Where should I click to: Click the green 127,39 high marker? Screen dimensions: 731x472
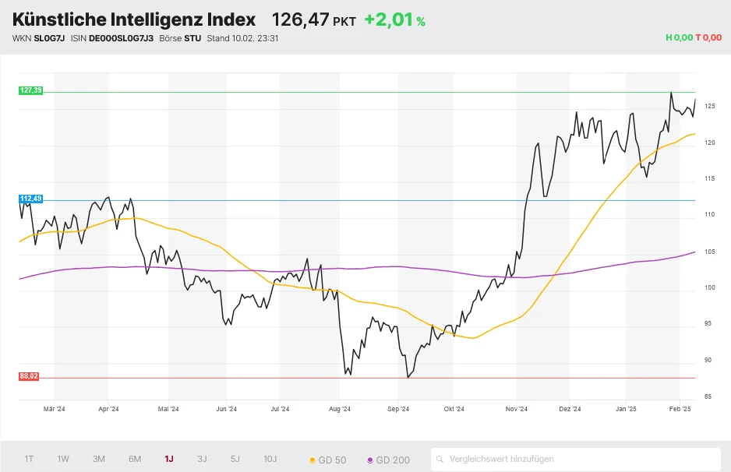pos(30,91)
